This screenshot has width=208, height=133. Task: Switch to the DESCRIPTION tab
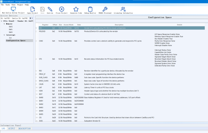point(25,128)
